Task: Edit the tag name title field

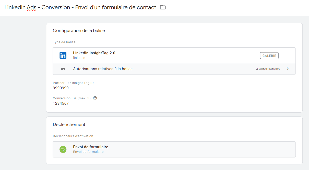Action: click(x=80, y=7)
